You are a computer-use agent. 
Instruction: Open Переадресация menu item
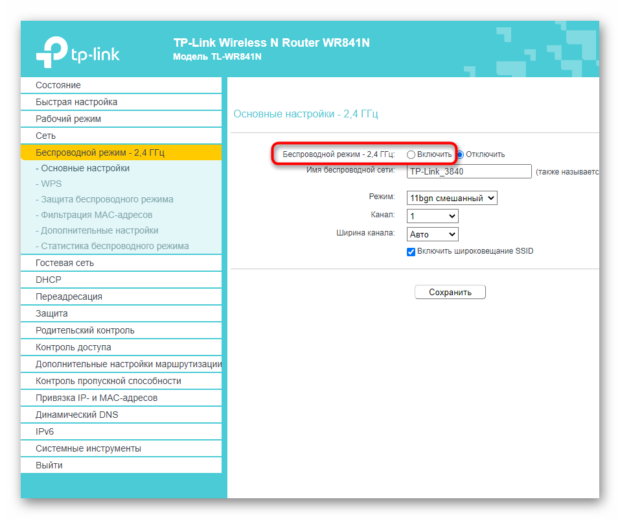pyautogui.click(x=121, y=296)
